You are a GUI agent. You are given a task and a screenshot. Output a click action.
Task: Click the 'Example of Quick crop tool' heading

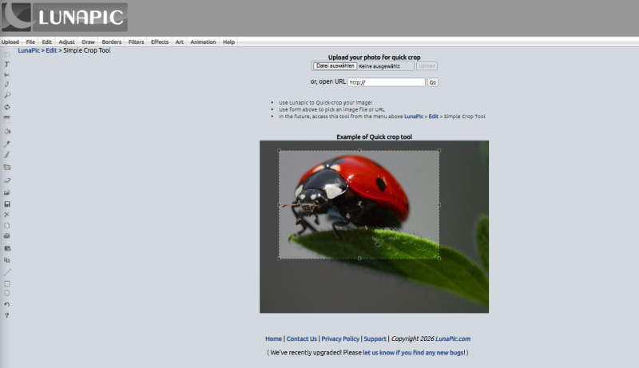[x=374, y=137]
